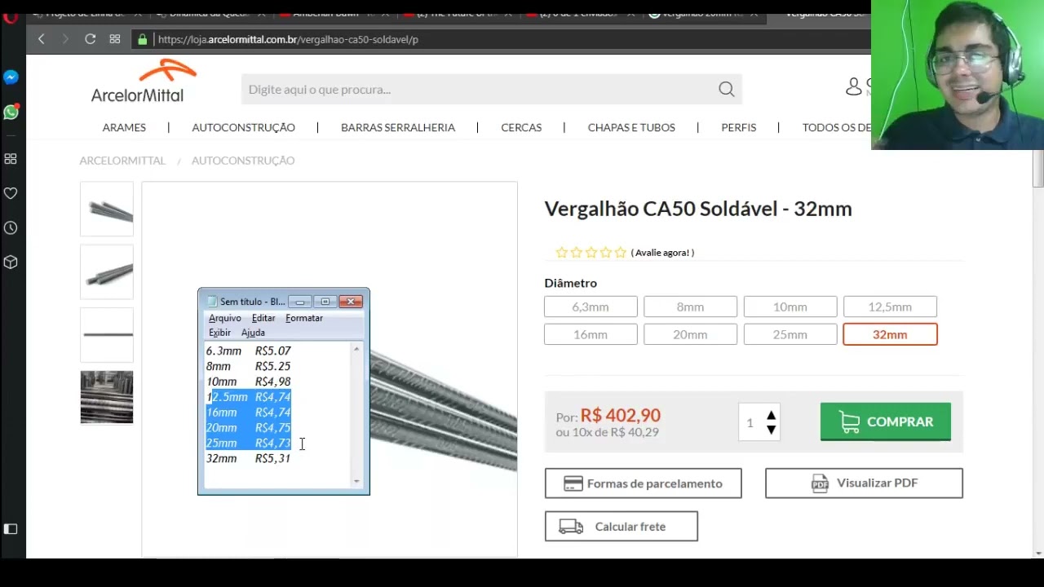Image resolution: width=1044 pixels, height=587 pixels.
Task: Click the magnifier search icon
Action: (726, 90)
